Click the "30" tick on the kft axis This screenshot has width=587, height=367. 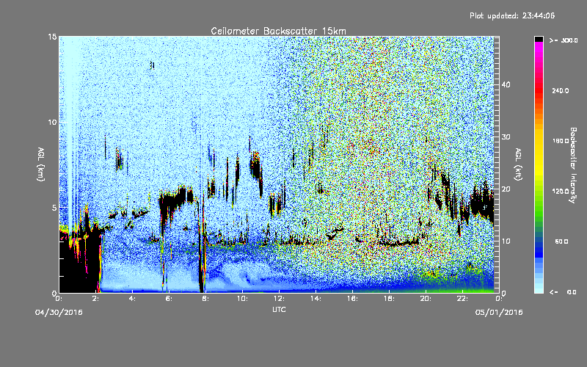click(x=506, y=137)
